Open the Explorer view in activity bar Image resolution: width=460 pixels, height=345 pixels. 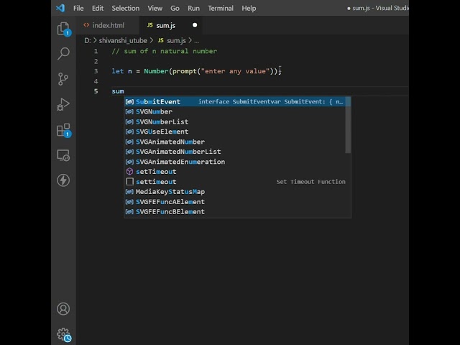click(x=63, y=29)
